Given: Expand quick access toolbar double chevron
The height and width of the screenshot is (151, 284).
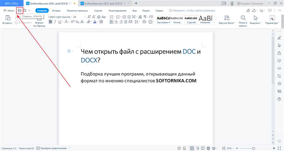Looking at the screenshot, I should (x=29, y=10).
